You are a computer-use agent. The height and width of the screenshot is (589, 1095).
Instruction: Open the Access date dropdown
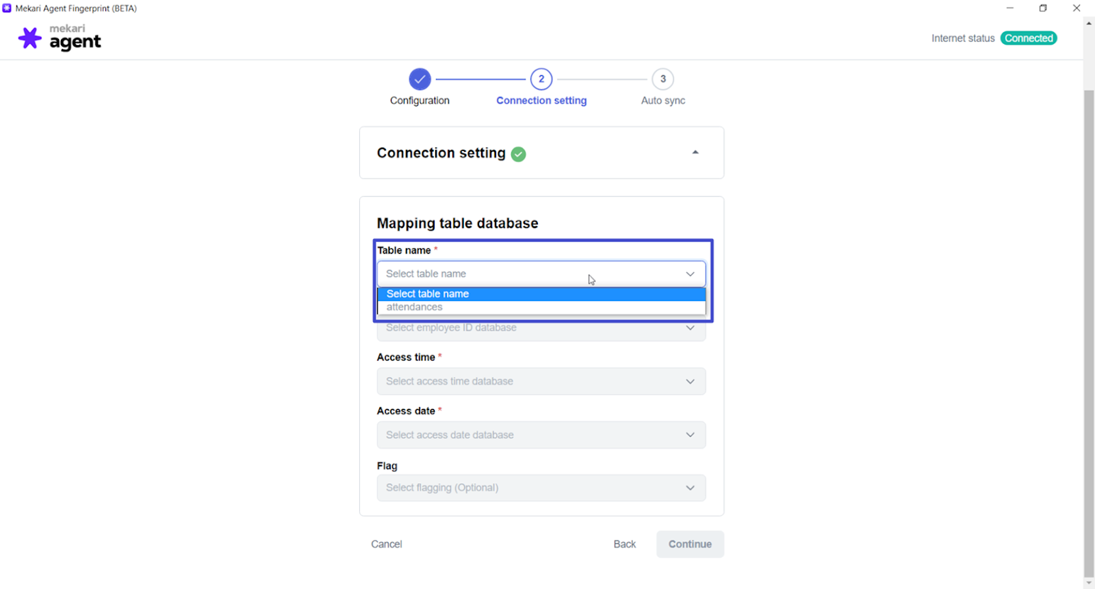pos(541,435)
